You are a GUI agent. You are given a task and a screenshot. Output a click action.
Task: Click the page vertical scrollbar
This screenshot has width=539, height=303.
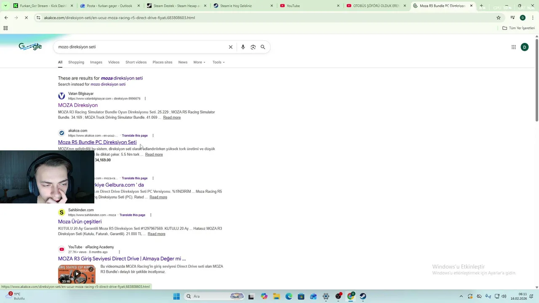pos(536,80)
